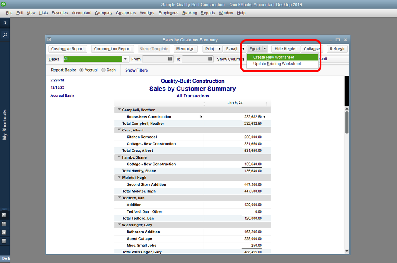Image resolution: width=397 pixels, height=263 pixels.
Task: Click the Memorize button
Action: pyautogui.click(x=185, y=49)
